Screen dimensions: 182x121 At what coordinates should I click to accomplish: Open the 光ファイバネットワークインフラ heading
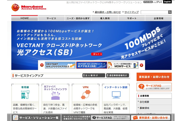pos(55,88)
